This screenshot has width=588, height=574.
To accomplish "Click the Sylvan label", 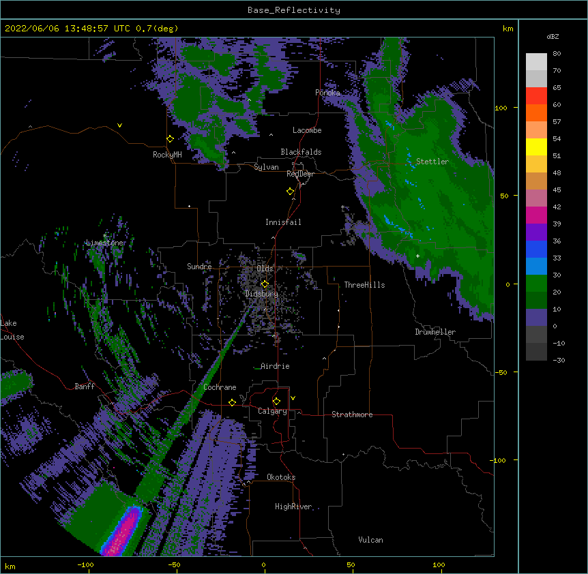I will tap(266, 167).
